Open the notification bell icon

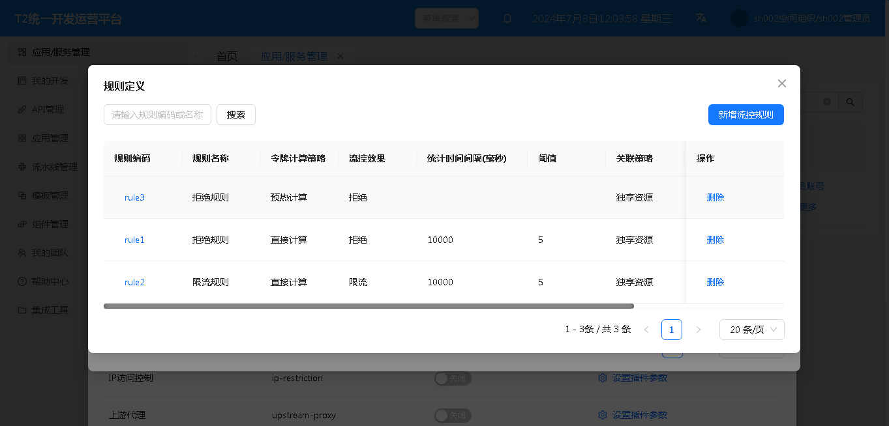pyautogui.click(x=507, y=18)
